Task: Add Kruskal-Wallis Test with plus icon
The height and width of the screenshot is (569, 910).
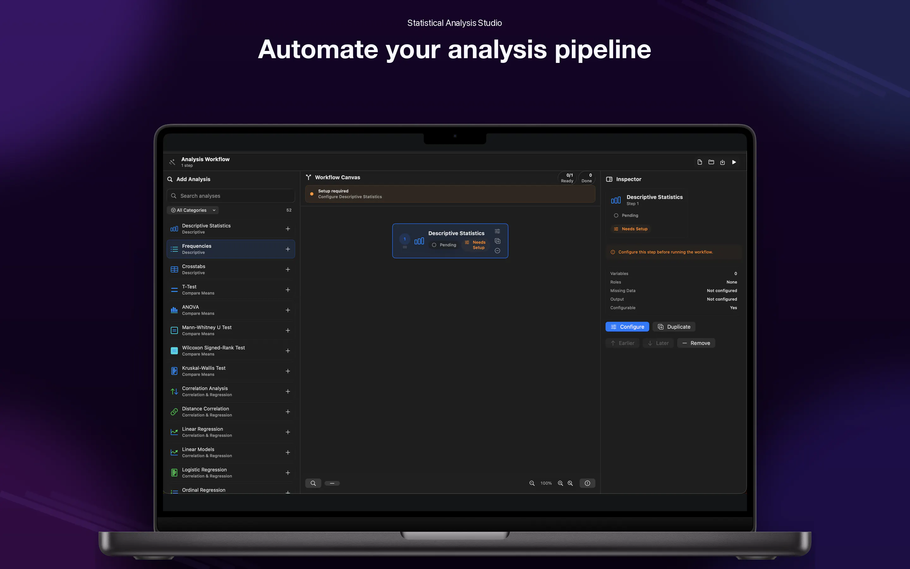Action: tap(288, 371)
